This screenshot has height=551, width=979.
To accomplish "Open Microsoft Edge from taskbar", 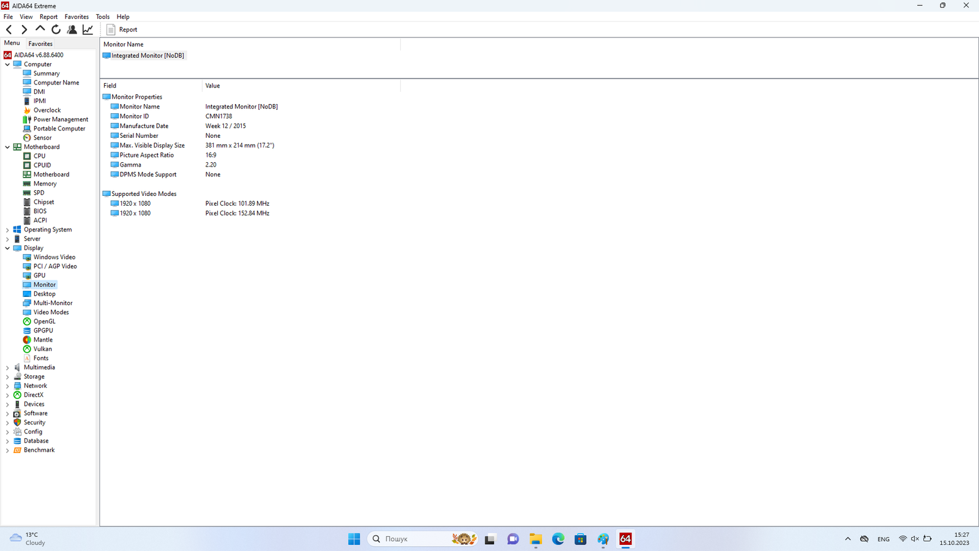I will pos(558,539).
